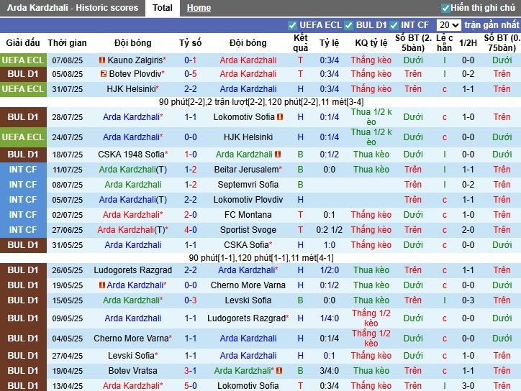Toggle the Hiển thị ghi chú checkbox
The width and height of the screenshot is (521, 391).
[x=445, y=8]
